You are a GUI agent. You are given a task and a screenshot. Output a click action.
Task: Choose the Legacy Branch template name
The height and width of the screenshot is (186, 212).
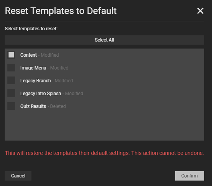click(x=36, y=81)
